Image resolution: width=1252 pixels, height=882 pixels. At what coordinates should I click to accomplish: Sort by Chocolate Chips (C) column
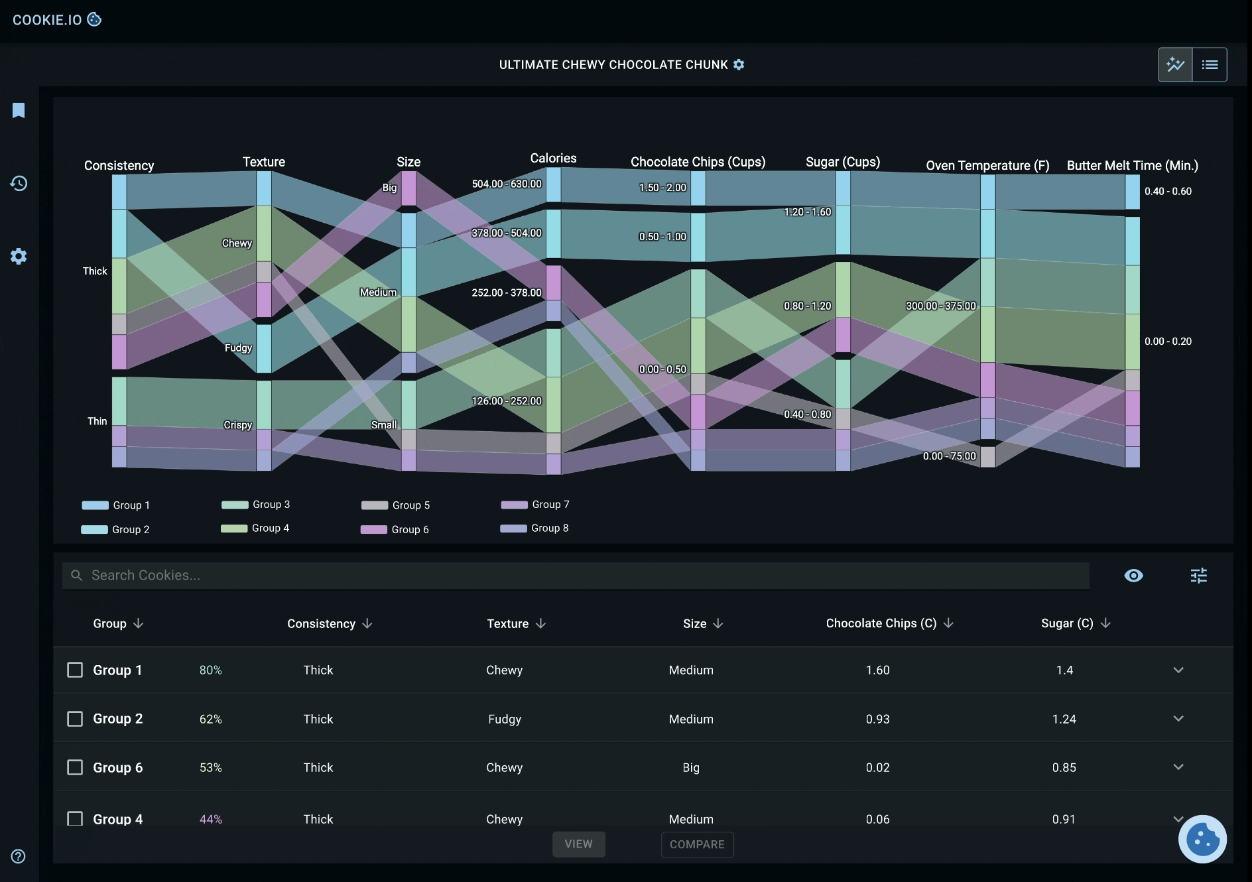click(889, 623)
